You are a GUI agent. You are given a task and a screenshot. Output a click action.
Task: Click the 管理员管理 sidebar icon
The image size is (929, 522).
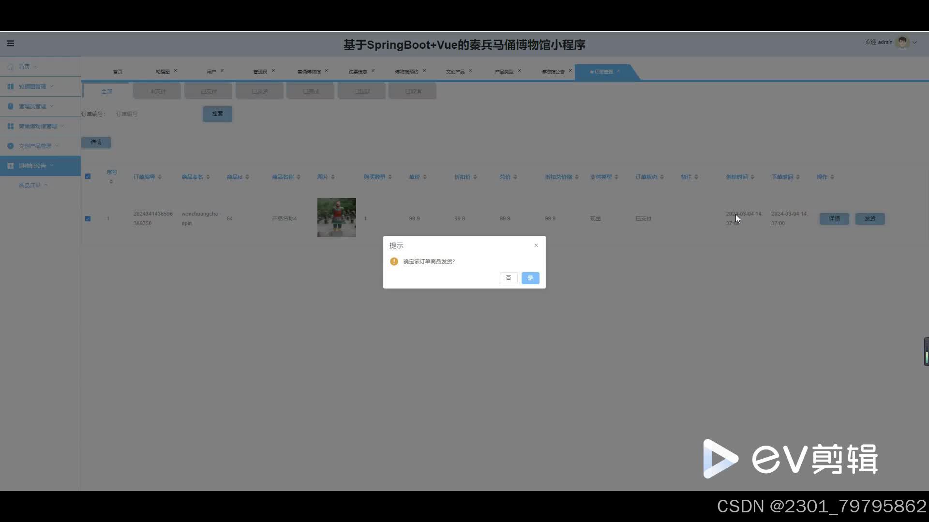coord(10,106)
